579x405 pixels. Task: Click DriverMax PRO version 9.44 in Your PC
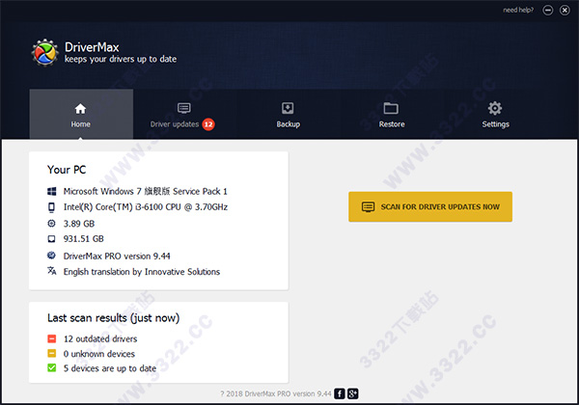[x=117, y=256]
